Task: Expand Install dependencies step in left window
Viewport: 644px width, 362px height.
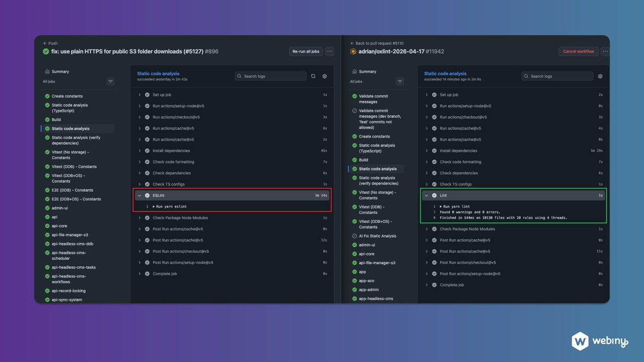Action: pos(232,151)
